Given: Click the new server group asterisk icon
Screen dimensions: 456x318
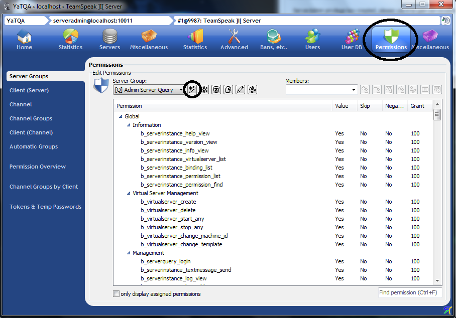Looking at the screenshot, I should click(204, 89).
